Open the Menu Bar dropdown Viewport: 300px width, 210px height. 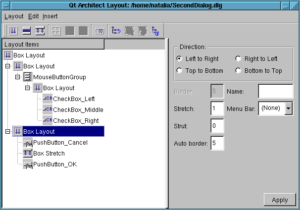tap(289, 108)
